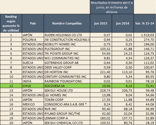156x125 pixels.
Task: Click the CHILE country cell
Action: coord(33,86)
